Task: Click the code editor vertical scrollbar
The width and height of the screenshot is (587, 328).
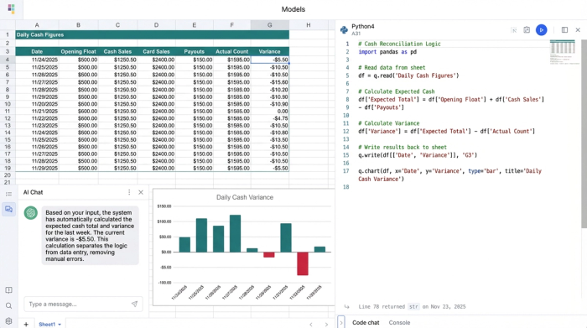Action: point(584,133)
